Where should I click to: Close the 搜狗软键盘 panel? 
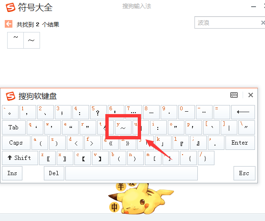(x=251, y=95)
